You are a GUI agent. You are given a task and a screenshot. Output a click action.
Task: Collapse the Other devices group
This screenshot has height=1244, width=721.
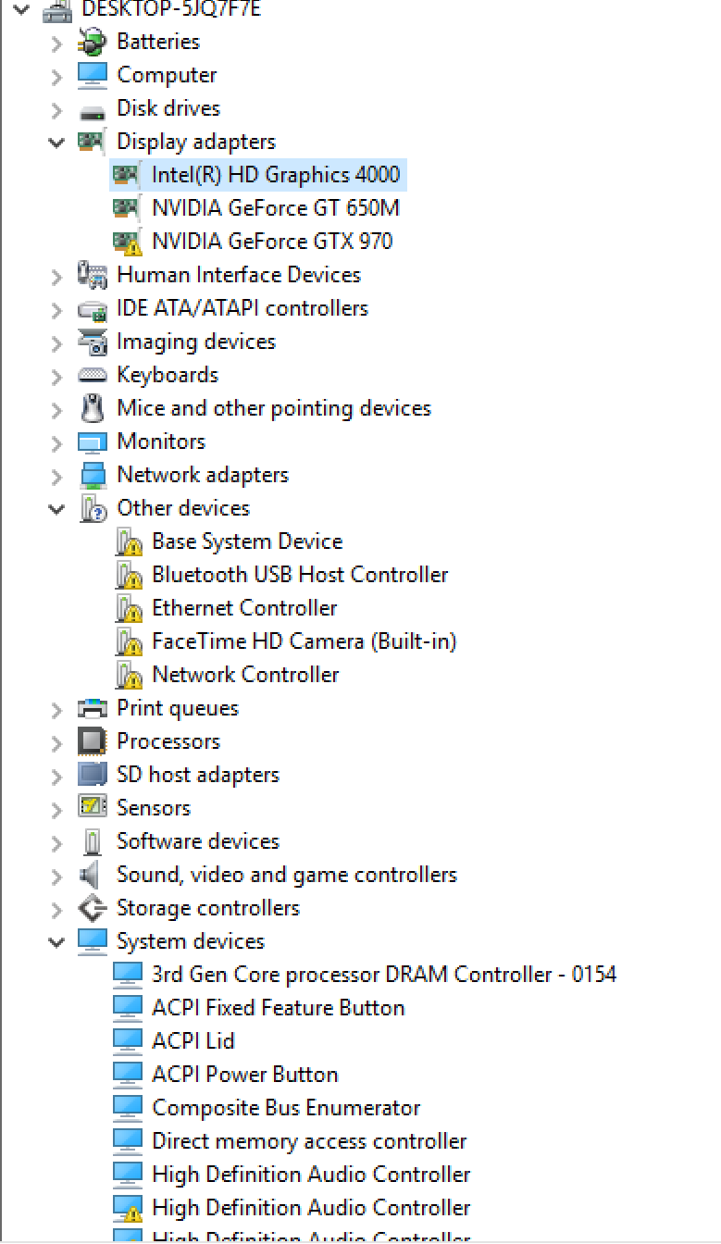tap(57, 508)
